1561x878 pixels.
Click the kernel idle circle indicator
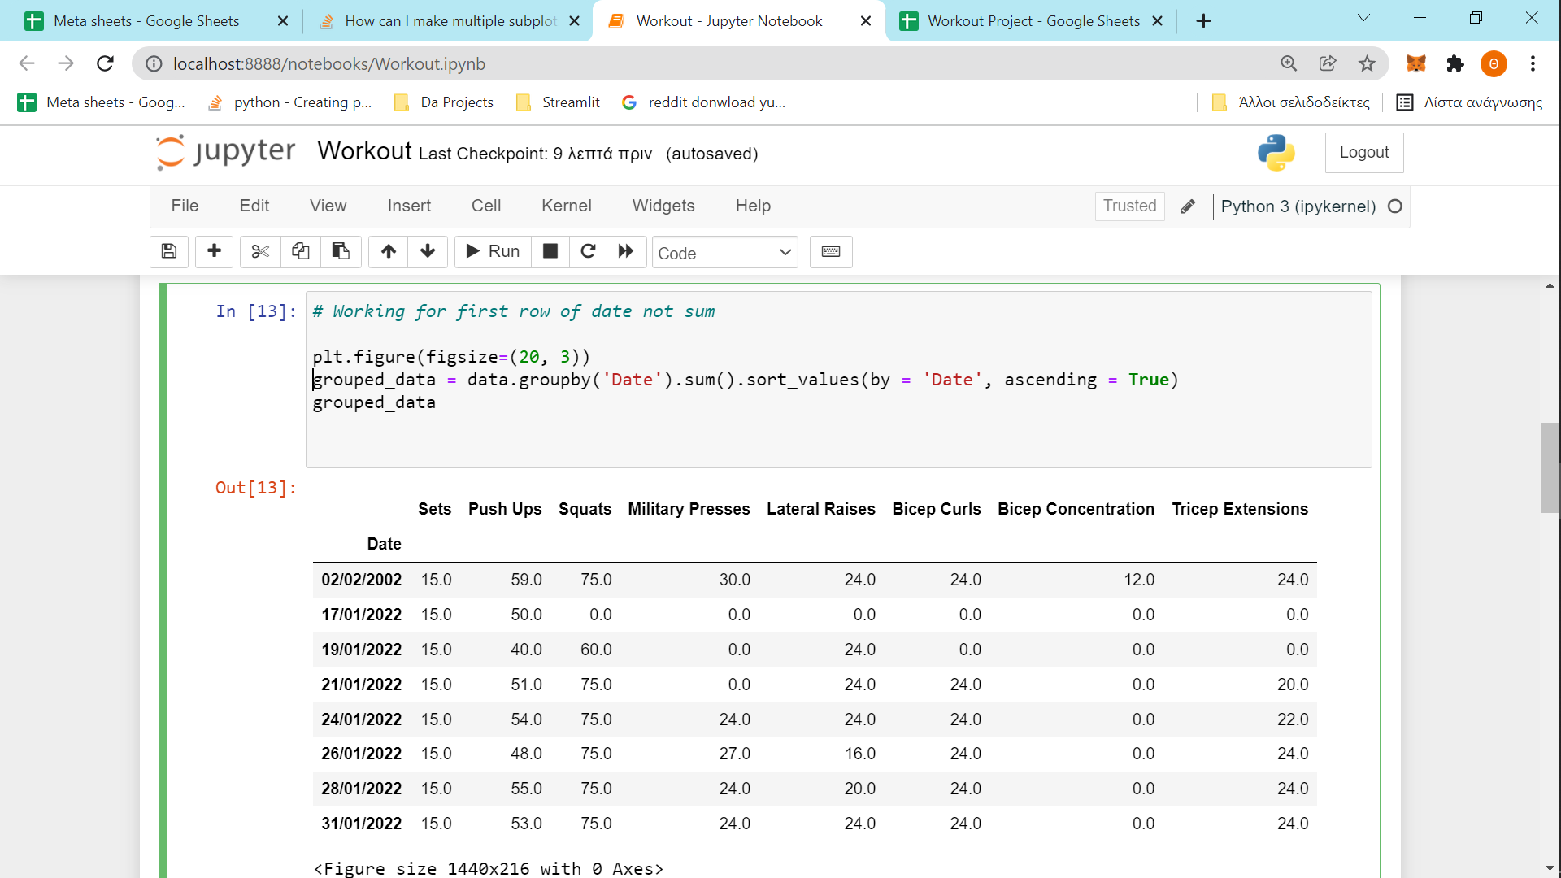[x=1395, y=206]
